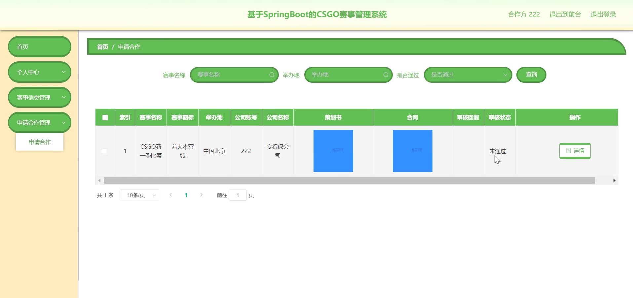
Task: Click 申请合作 in the breadcrumb
Action: (129, 47)
